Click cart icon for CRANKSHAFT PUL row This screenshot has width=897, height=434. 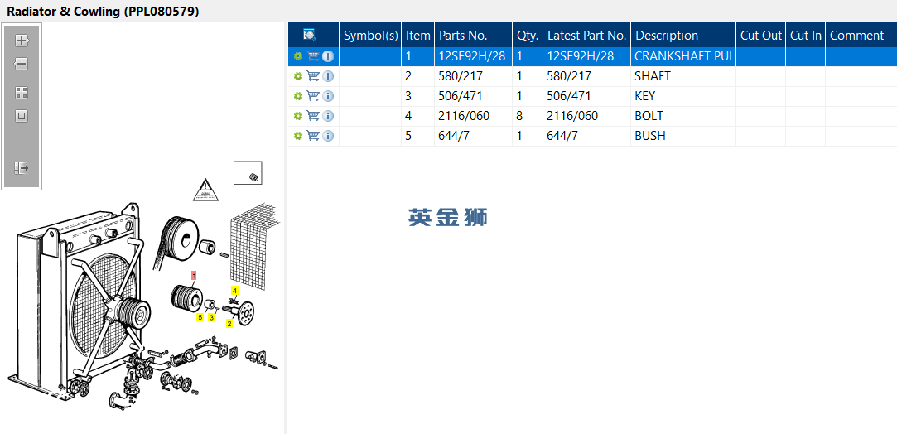[x=313, y=56]
